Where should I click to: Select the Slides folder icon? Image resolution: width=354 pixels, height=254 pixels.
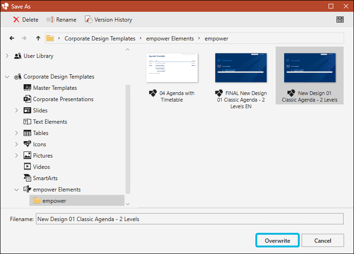coord(27,110)
